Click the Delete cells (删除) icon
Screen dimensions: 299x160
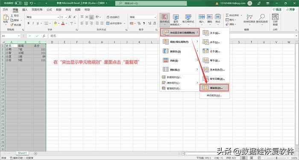[x=210, y=17]
